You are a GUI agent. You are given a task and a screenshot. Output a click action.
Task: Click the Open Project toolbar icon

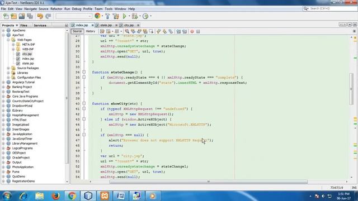[22, 16]
